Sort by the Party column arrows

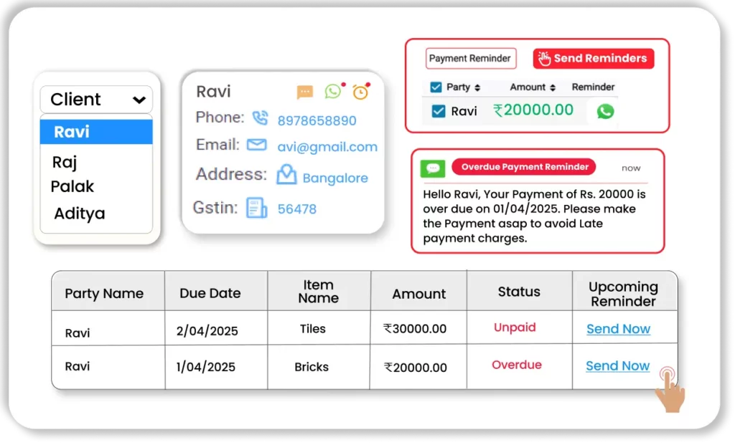click(x=478, y=87)
